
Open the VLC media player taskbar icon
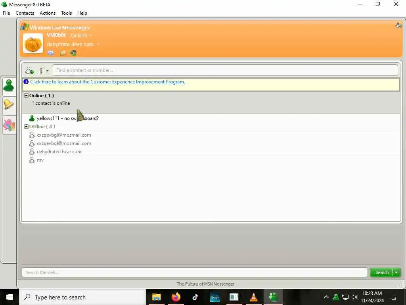click(x=253, y=297)
